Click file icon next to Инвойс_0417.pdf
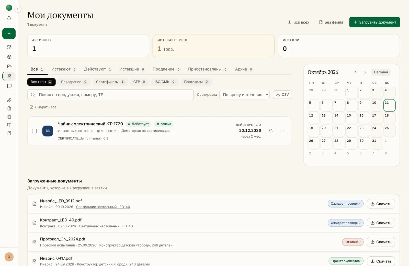The image size is (409, 266). point(34,261)
